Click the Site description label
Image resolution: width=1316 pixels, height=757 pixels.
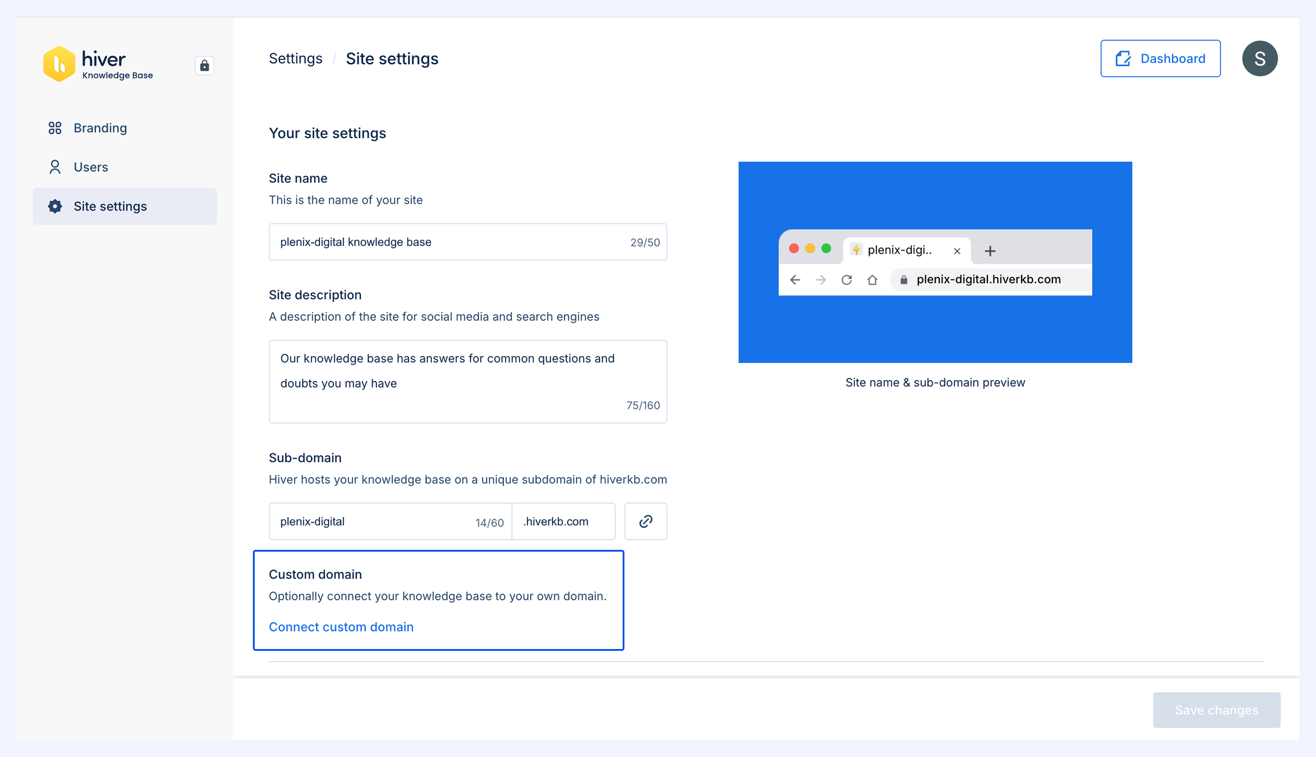coord(315,295)
